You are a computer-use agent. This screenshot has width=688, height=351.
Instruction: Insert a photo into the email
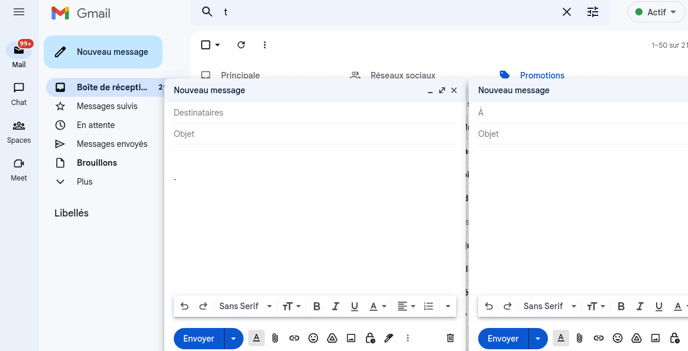351,338
